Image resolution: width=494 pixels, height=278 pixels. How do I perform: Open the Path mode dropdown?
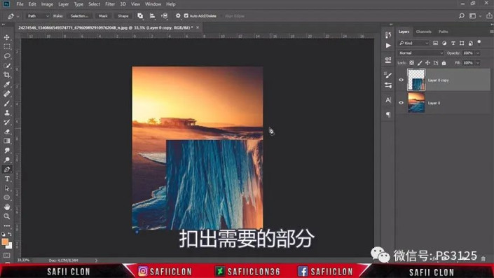tap(38, 15)
